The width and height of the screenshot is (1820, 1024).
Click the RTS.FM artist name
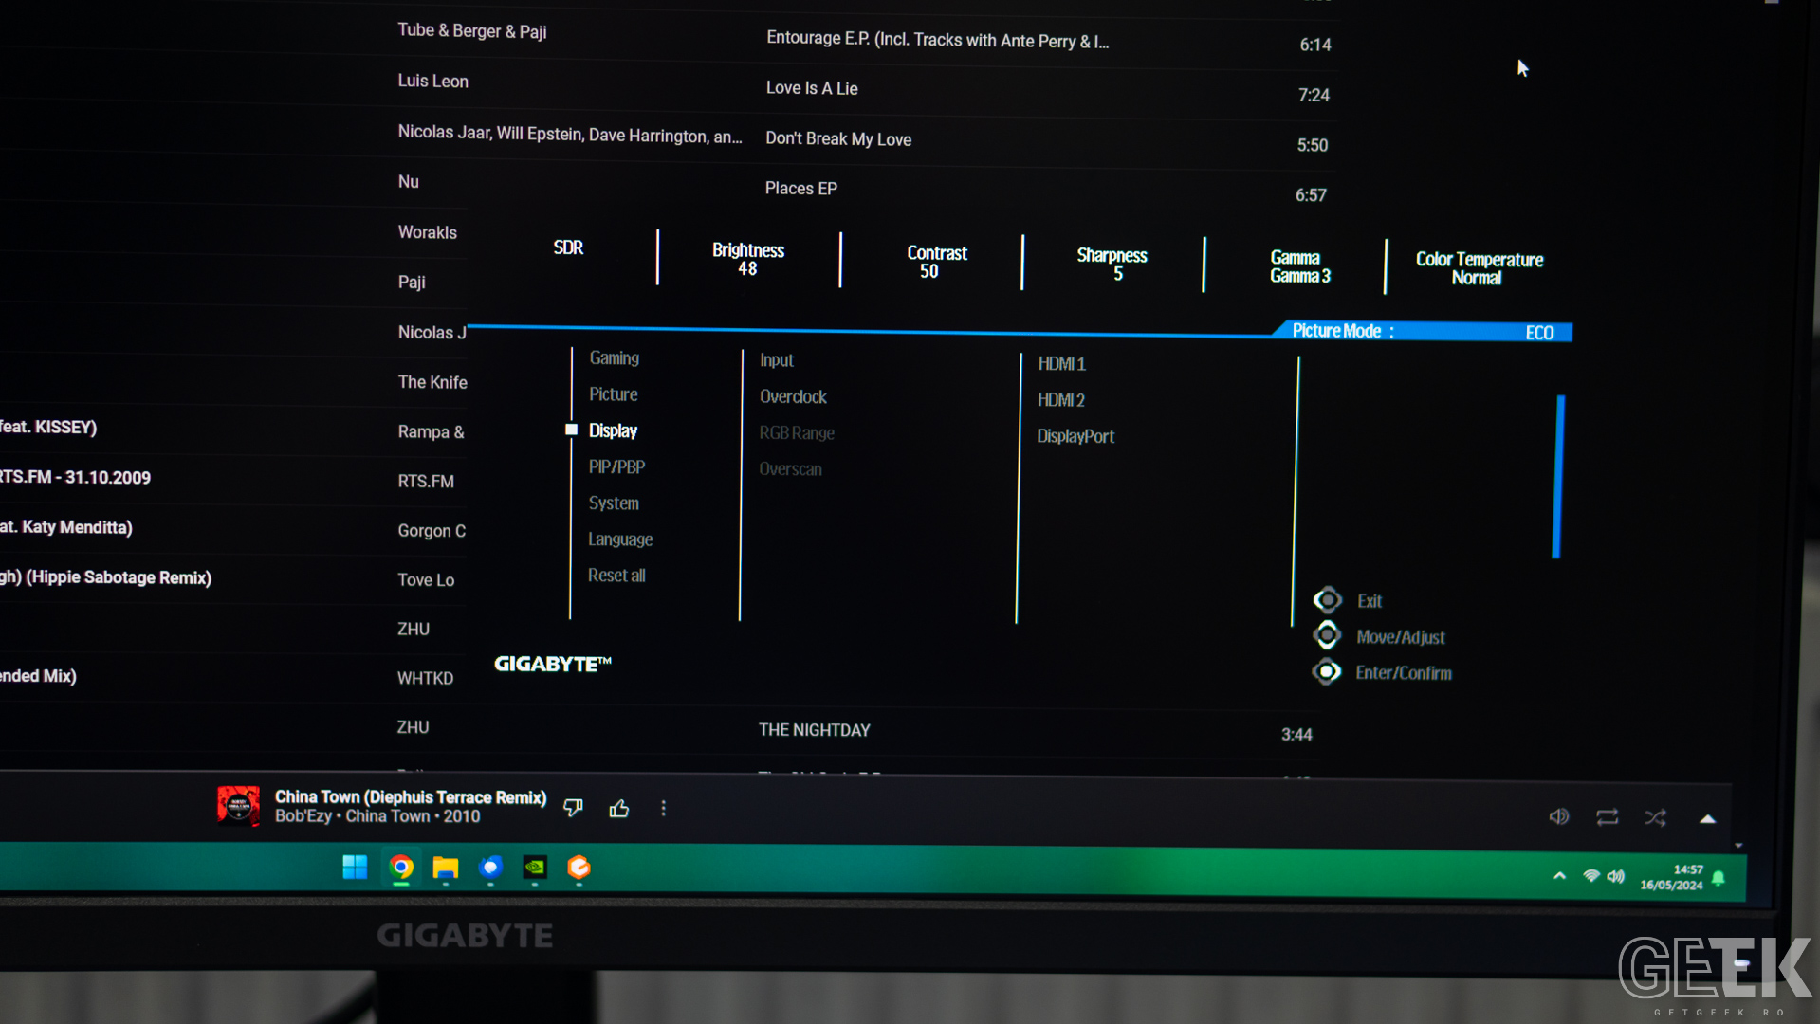point(426,482)
